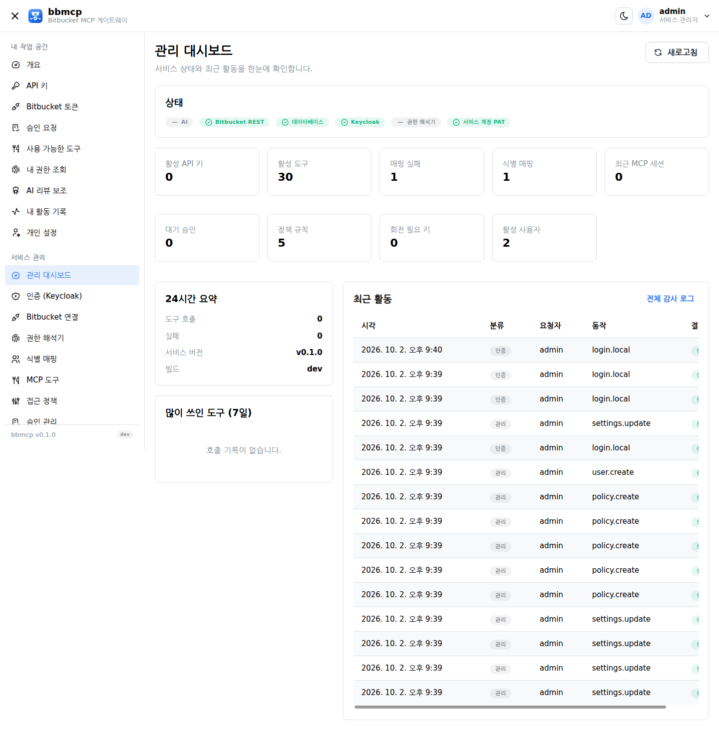The height and width of the screenshot is (740, 719).
Task: Click the user-gear icon beside 개인 설정
Action: [x=16, y=233]
